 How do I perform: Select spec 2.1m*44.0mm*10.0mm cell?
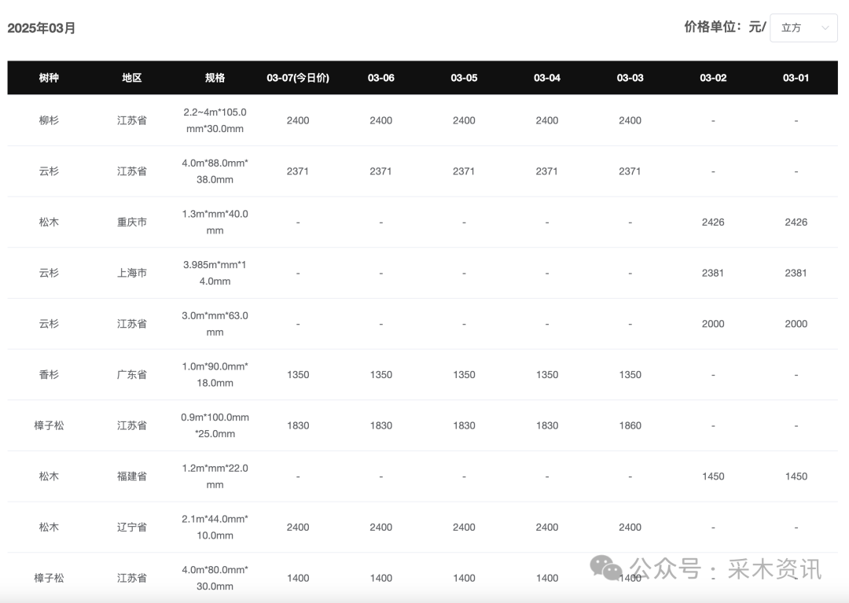(x=215, y=528)
